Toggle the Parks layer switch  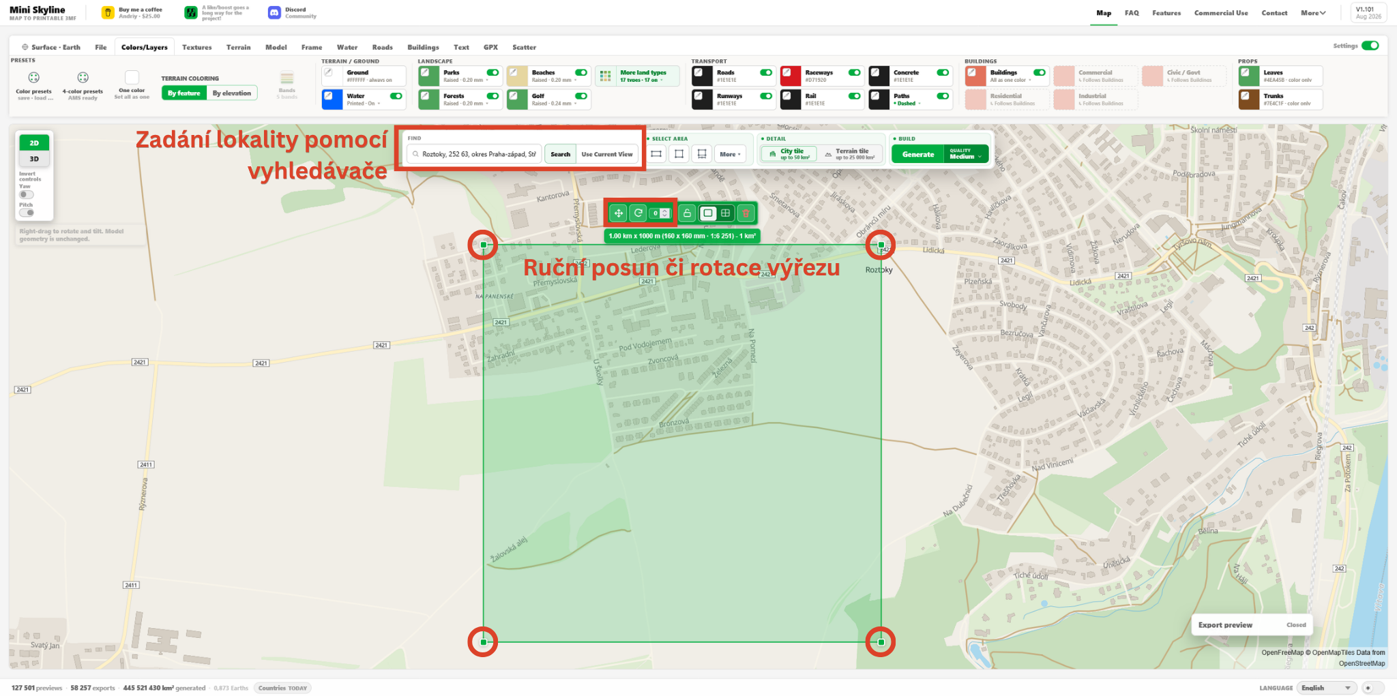pos(492,72)
